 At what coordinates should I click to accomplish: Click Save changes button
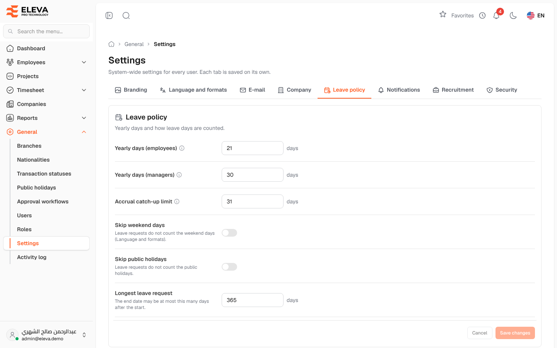(515, 333)
